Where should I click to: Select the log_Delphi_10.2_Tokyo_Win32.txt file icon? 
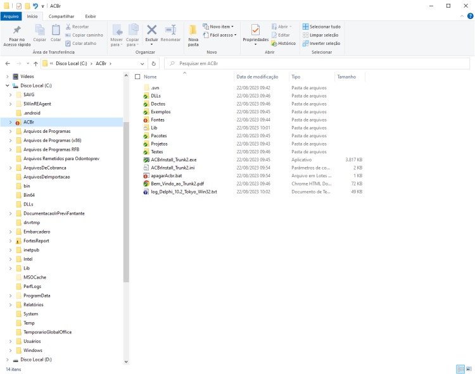coord(146,192)
